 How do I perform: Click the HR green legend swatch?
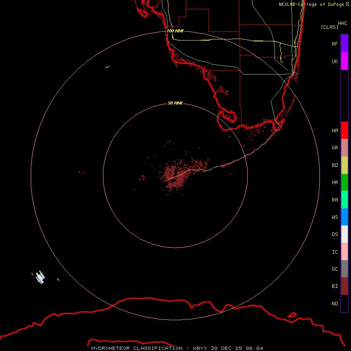pos(344,182)
